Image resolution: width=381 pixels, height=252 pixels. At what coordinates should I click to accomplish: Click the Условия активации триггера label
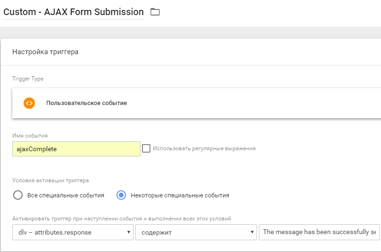point(50,180)
